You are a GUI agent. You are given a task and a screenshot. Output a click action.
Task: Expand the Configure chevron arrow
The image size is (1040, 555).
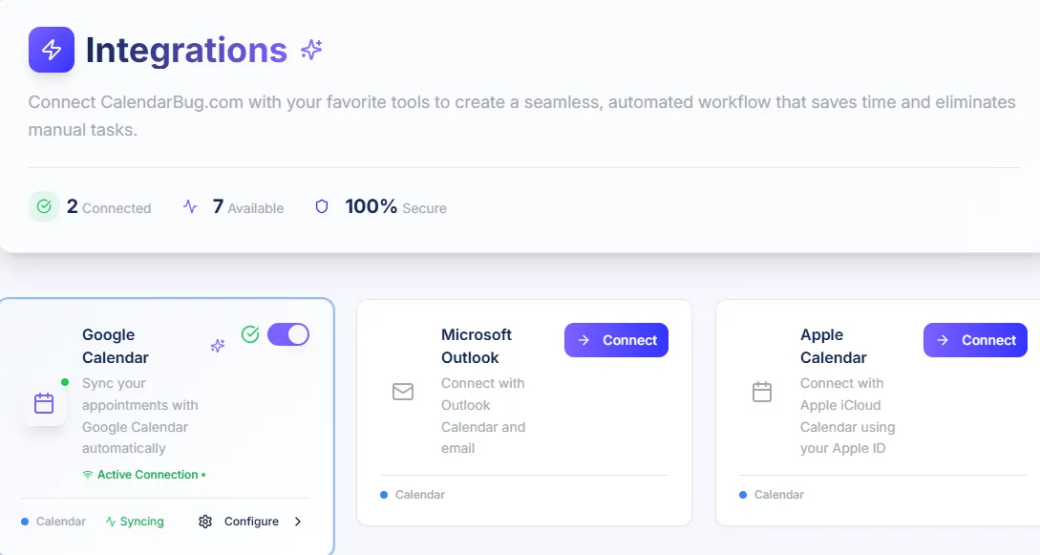pyautogui.click(x=298, y=522)
